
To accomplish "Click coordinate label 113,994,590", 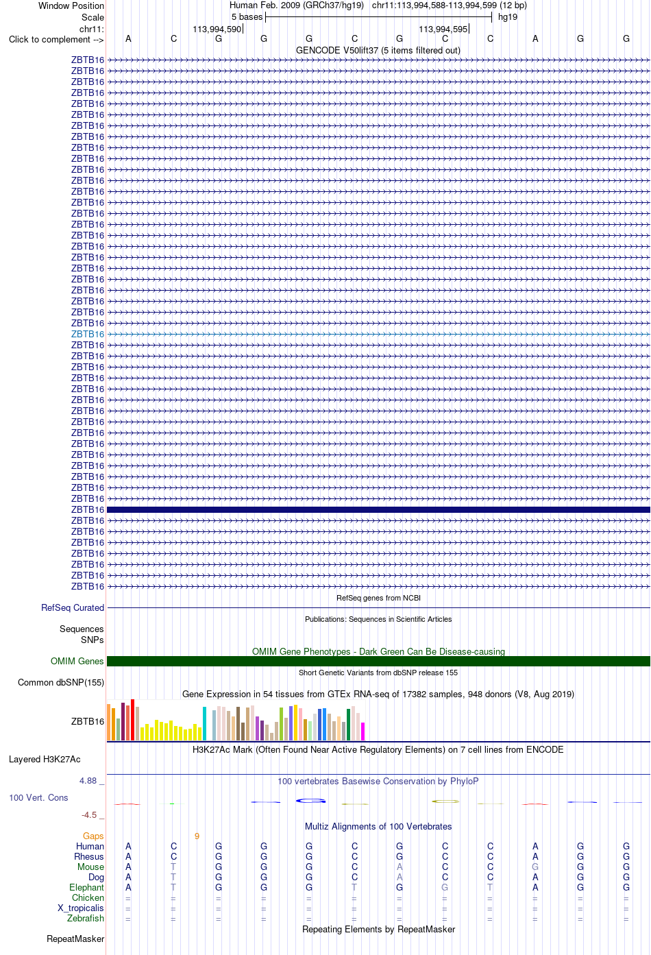I will pyautogui.click(x=217, y=29).
